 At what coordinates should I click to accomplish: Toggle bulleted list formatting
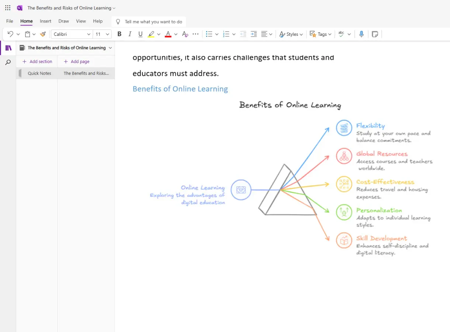[x=209, y=34]
